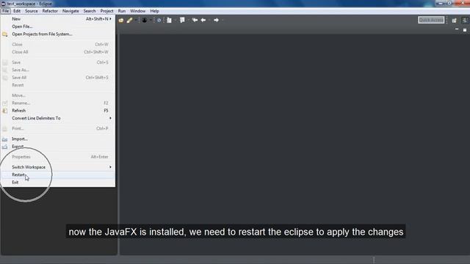Click the Open Perspective icon
Image resolution: width=470 pixels, height=264 pixels.
tap(455, 21)
